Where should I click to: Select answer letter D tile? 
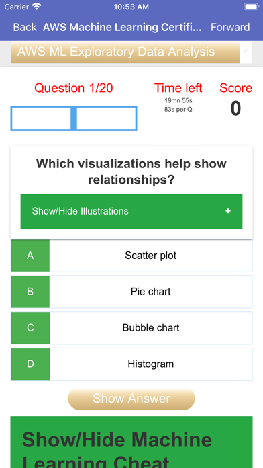(30, 364)
